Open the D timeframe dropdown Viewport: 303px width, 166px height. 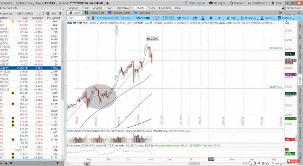[x=220, y=18]
